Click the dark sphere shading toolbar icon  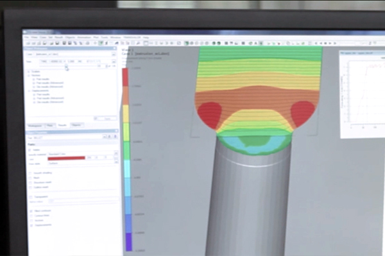214,43
